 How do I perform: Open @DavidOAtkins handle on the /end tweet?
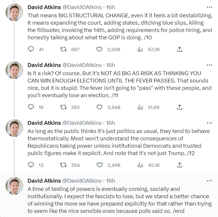click(82, 181)
